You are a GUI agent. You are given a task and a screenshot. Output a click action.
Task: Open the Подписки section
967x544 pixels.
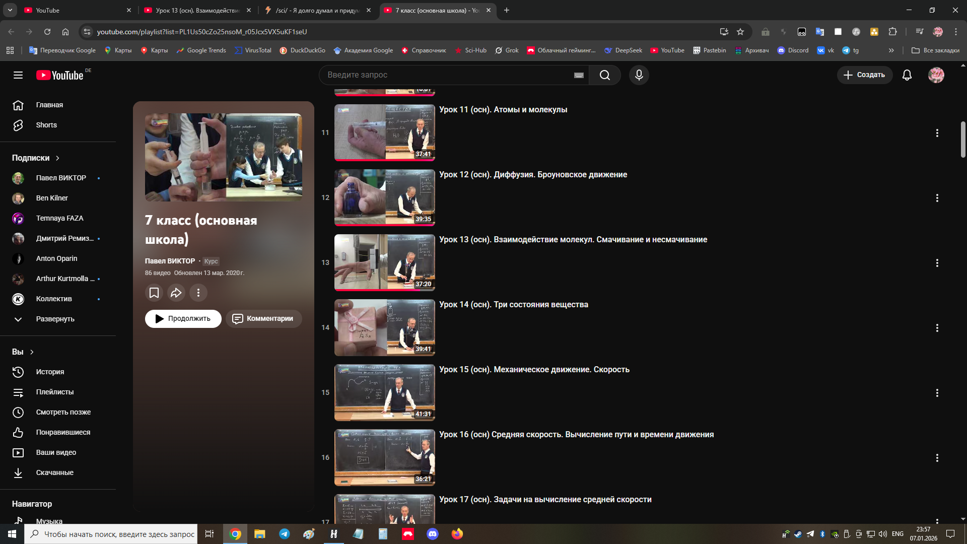36,158
